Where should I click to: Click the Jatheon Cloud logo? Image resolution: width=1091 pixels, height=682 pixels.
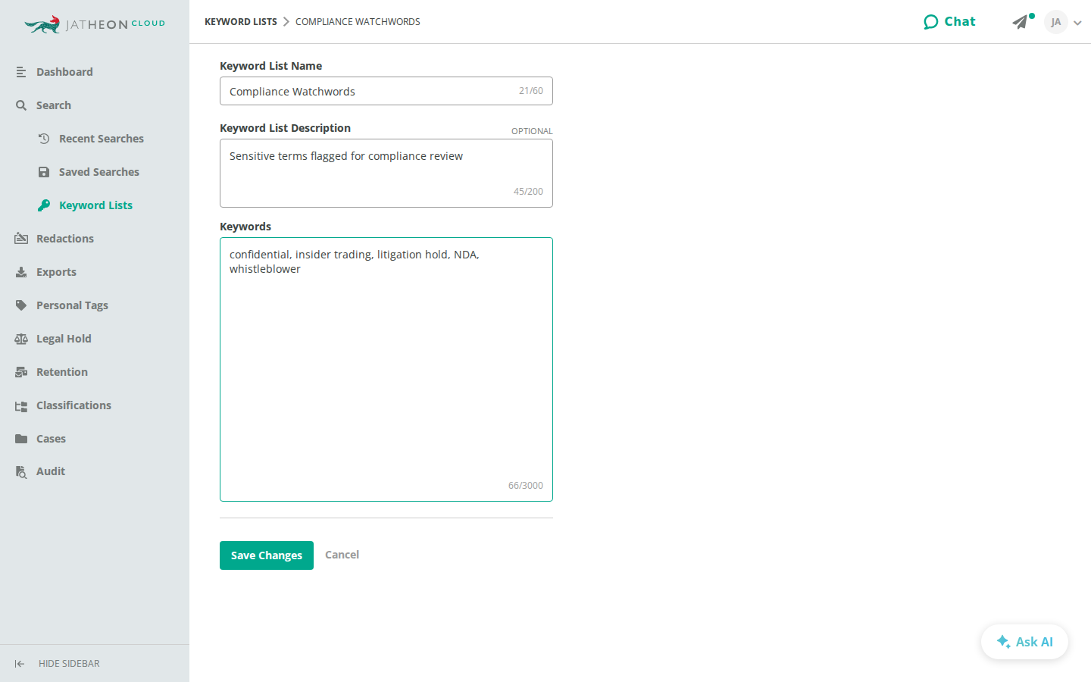point(95,24)
